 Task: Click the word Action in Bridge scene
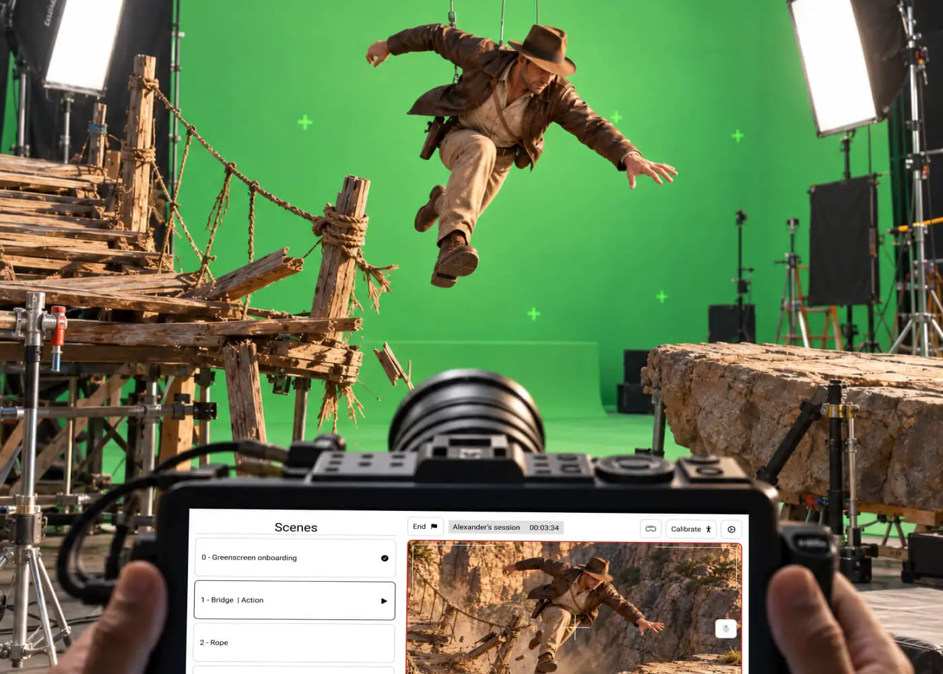pos(253,600)
